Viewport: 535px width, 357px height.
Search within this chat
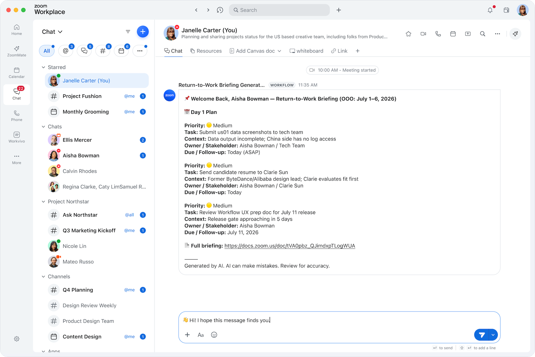pyautogui.click(x=483, y=34)
